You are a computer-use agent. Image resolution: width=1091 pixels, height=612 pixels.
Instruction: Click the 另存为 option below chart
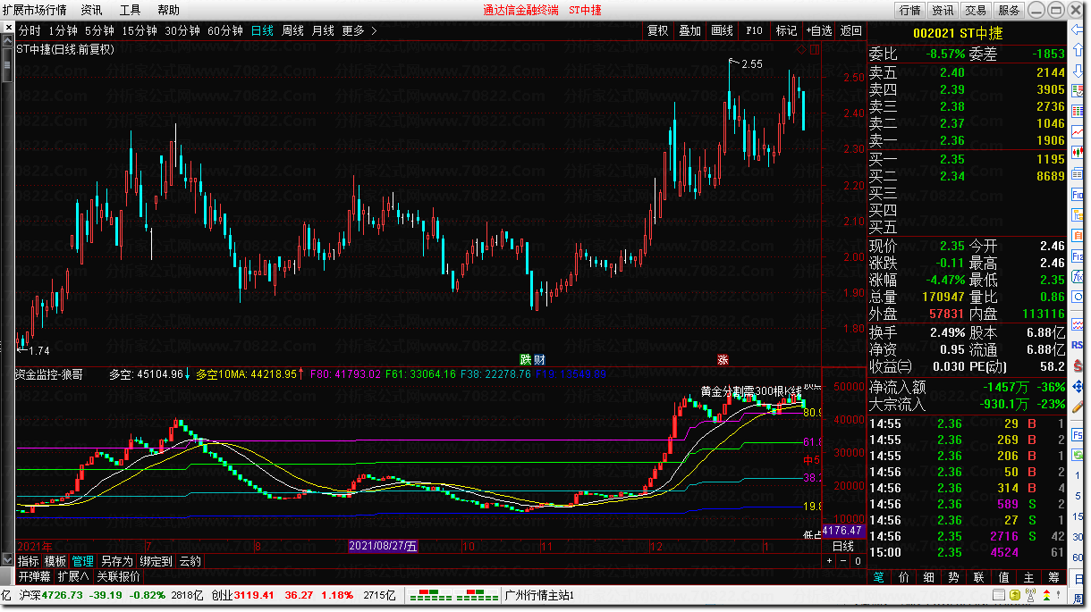[x=116, y=561]
